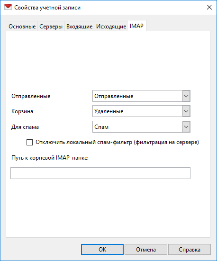Select the Исходящие tab
Screen dimensions: 217x261
click(111, 27)
